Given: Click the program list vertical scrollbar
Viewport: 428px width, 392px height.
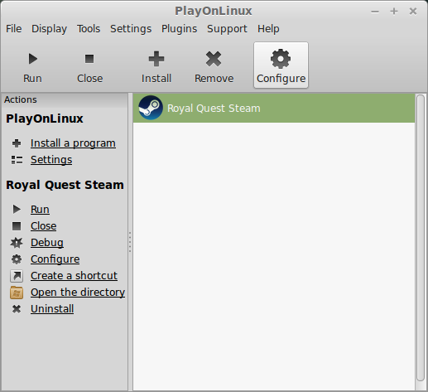Looking at the screenshot, I should pos(421,238).
